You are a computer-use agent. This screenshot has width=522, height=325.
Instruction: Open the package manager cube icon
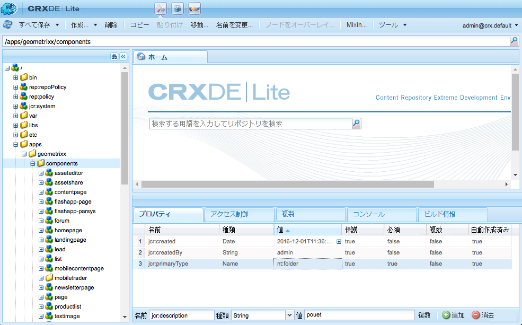tap(178, 8)
